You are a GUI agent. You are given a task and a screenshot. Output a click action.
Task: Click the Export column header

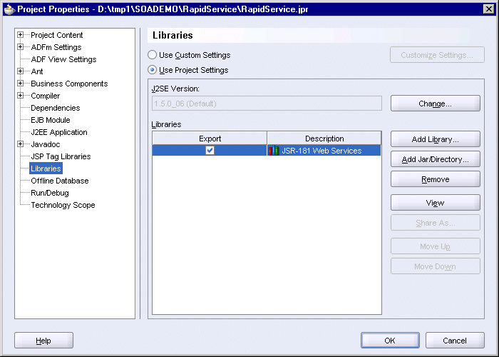click(210, 139)
